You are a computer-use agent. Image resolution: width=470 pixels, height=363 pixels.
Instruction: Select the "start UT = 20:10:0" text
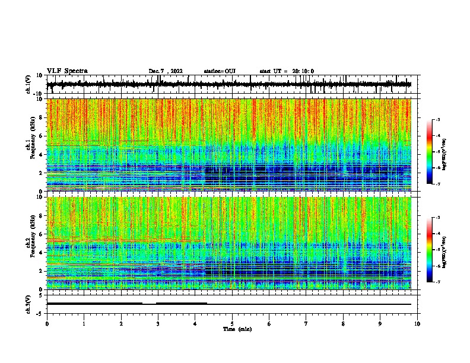(287, 71)
